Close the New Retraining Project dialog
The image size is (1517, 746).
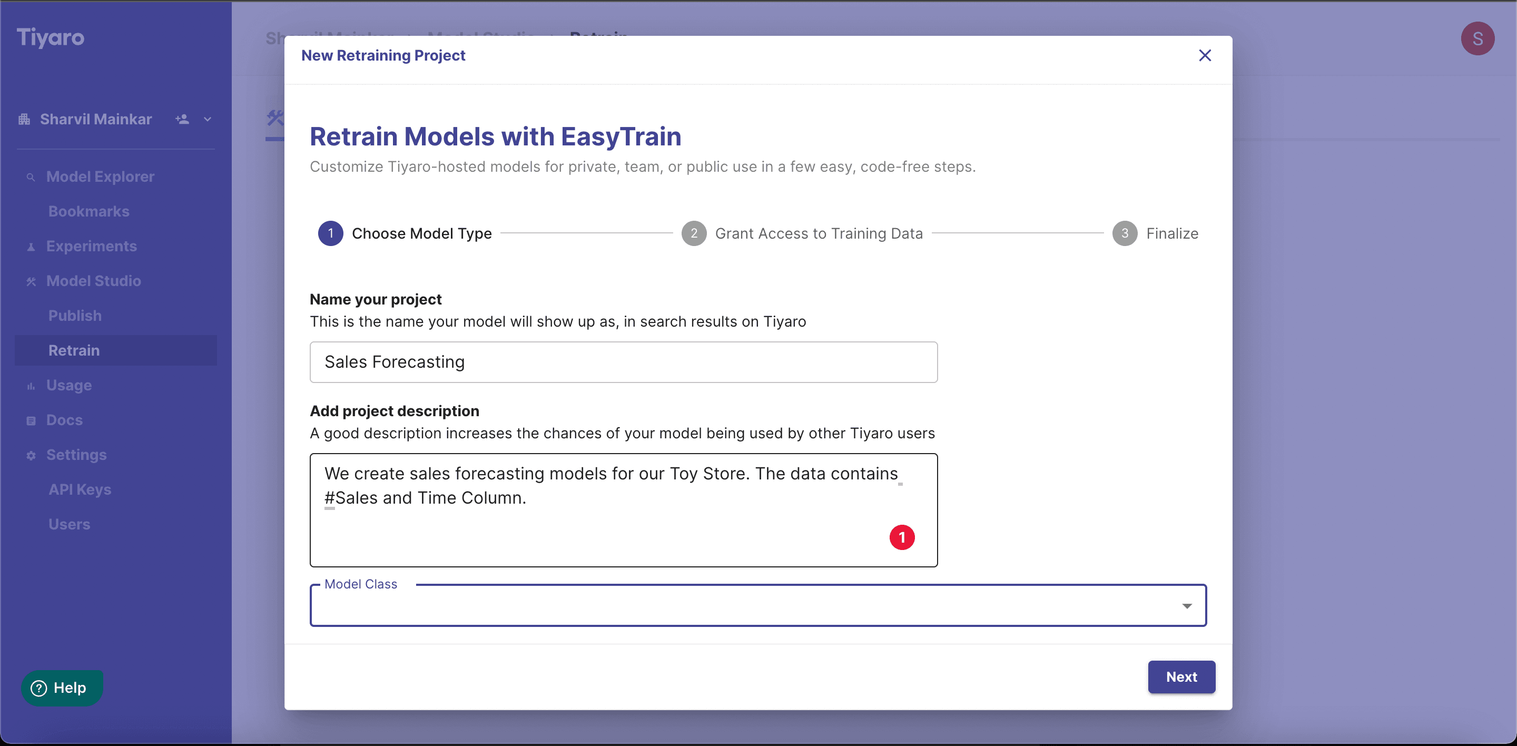pyautogui.click(x=1205, y=55)
